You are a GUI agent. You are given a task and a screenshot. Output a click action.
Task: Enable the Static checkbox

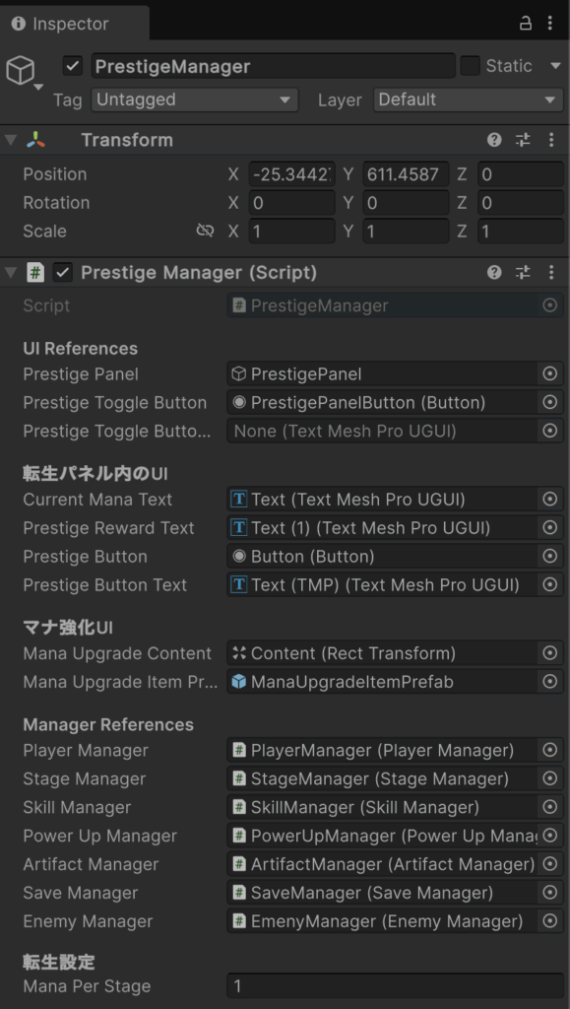point(471,66)
